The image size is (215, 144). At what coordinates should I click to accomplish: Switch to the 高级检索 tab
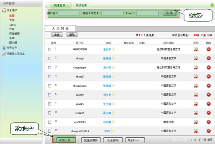81,5
